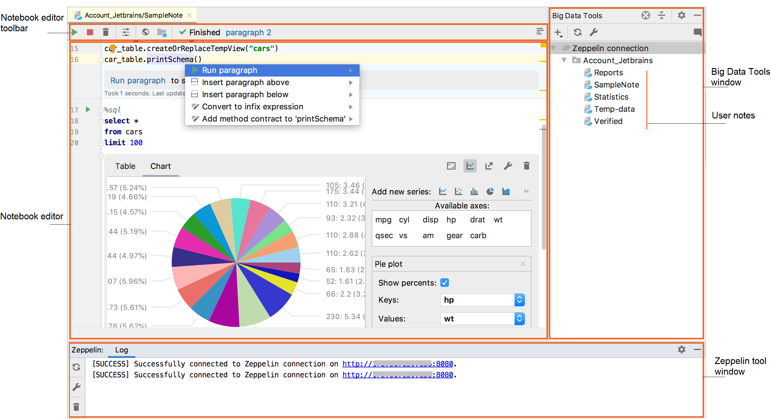Click the green Run all paragraphs icon
Screen dimensions: 771x419
pyautogui.click(x=75, y=32)
